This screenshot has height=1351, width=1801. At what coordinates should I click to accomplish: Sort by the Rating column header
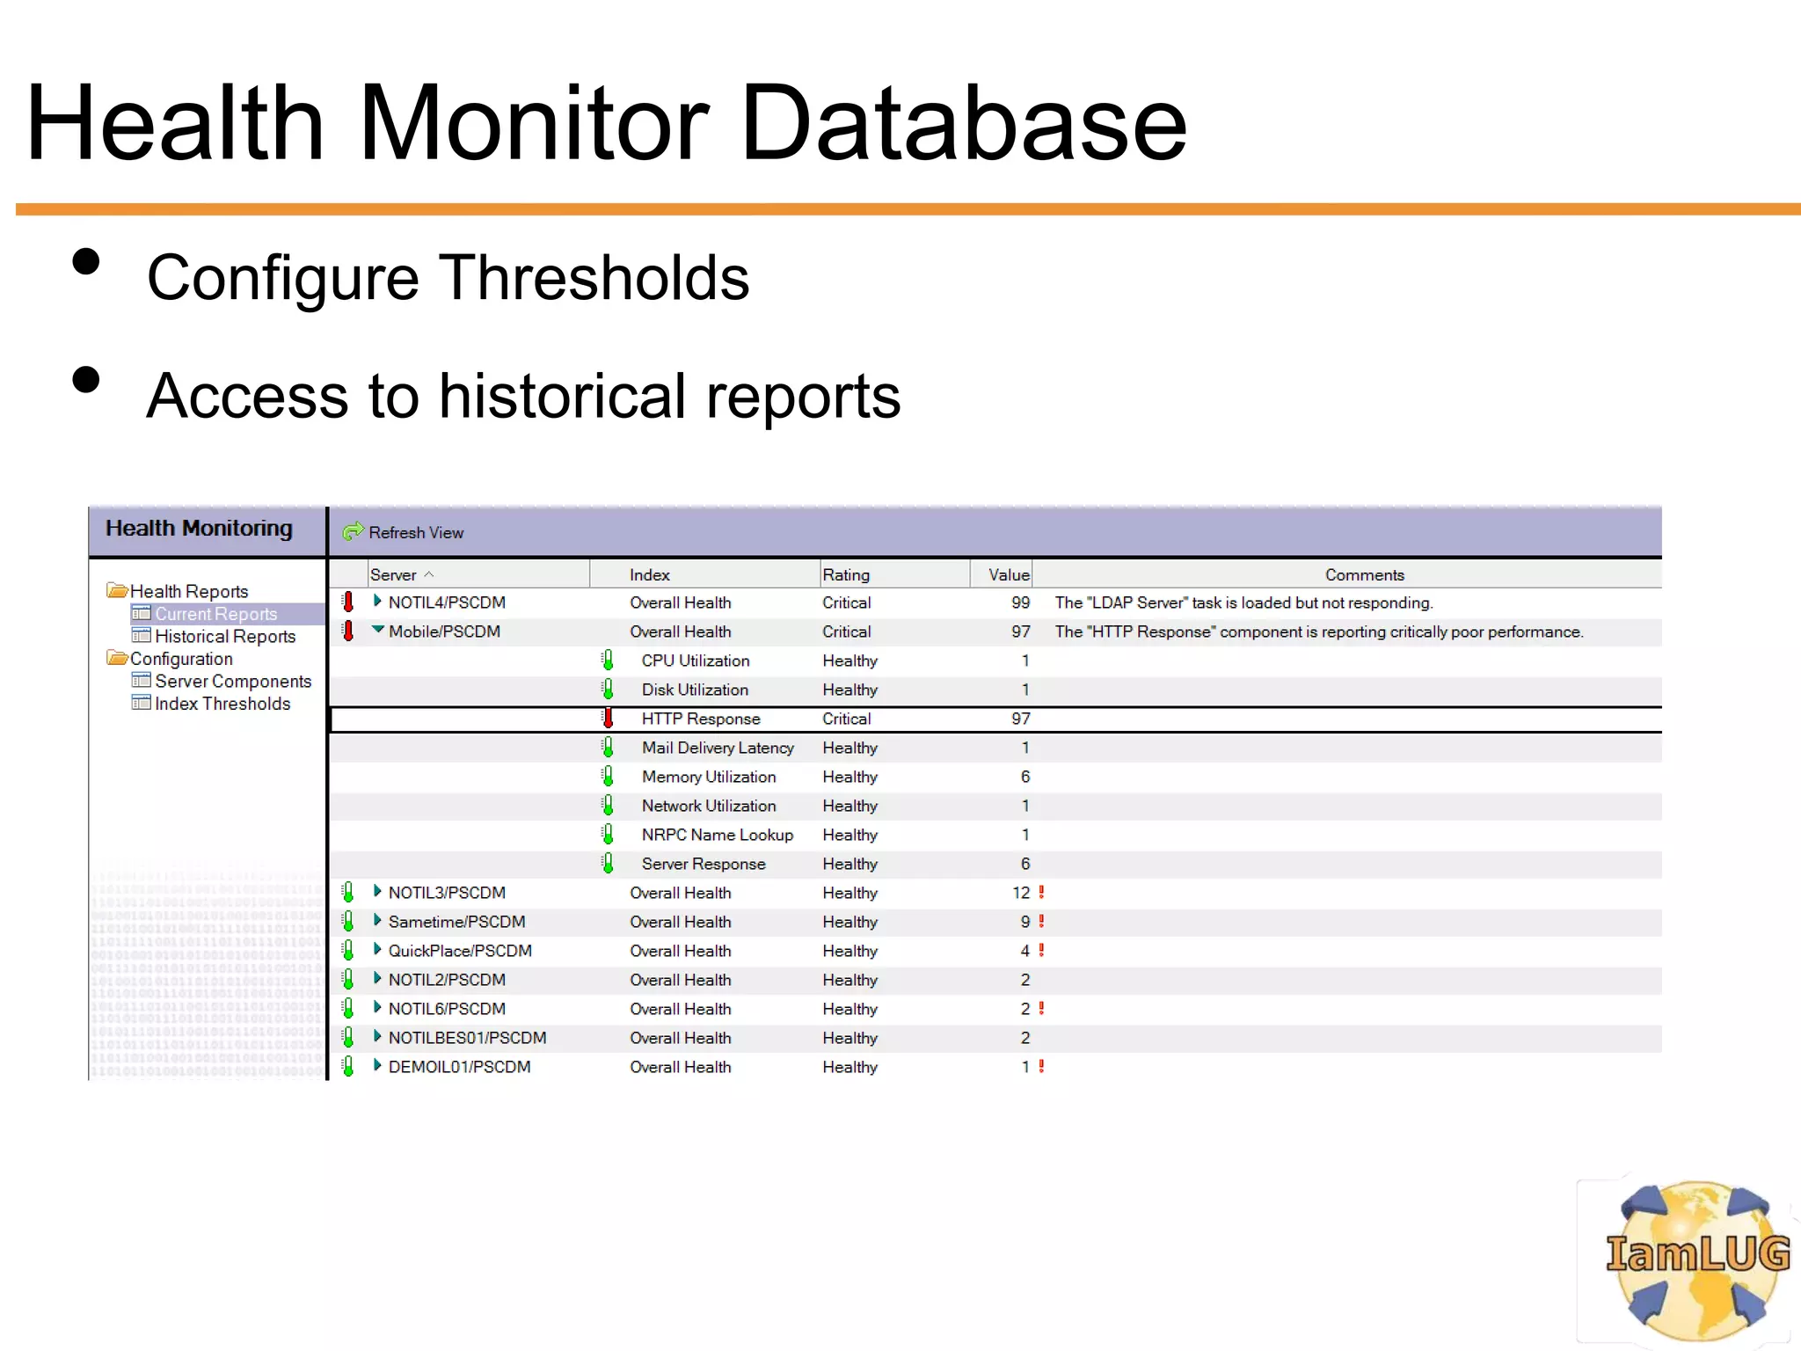[895, 574]
